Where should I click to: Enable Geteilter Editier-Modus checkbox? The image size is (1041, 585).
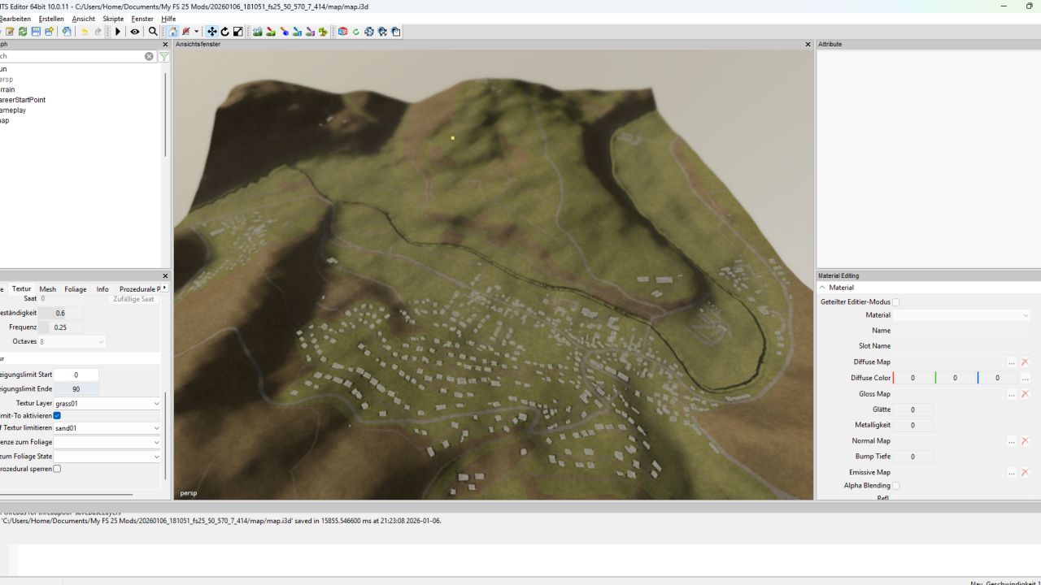(x=895, y=302)
